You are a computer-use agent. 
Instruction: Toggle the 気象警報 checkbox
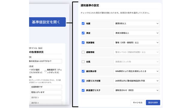click(x=83, y=43)
